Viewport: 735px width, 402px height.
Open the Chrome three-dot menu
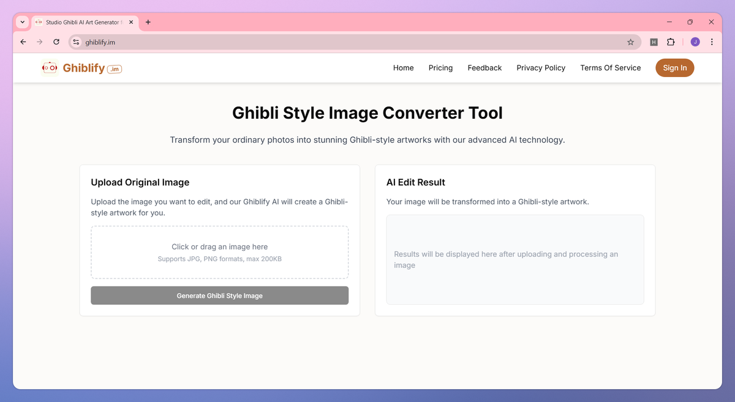[712, 42]
